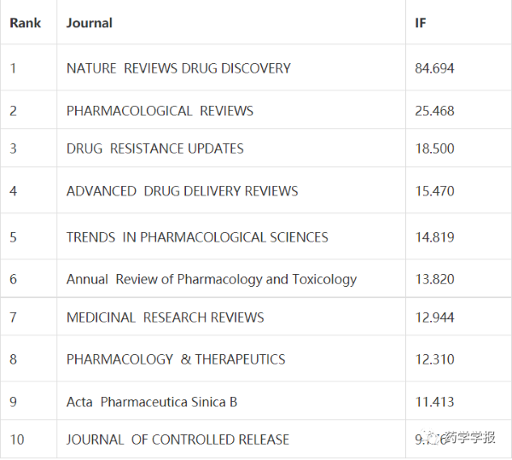Click Annual Review of Pharmacology and Toxicology
512x460 pixels.
coord(212,279)
